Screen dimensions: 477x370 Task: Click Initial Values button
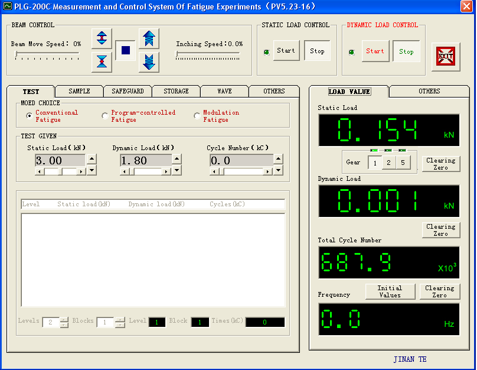390,291
